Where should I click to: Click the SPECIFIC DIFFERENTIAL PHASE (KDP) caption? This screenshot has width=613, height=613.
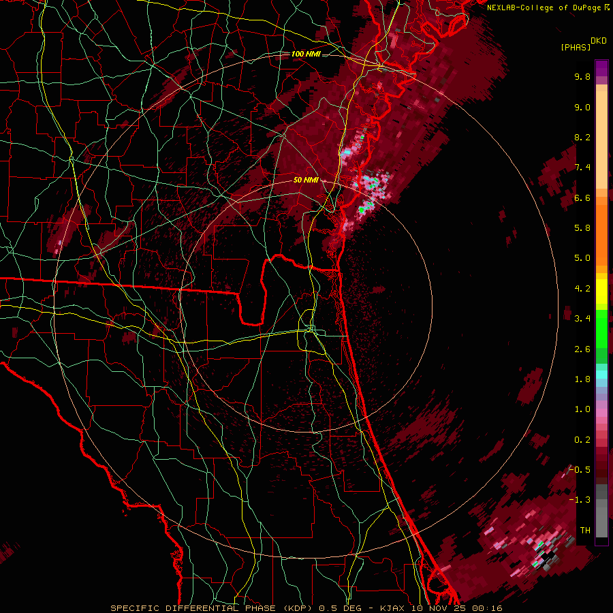[x=211, y=608]
